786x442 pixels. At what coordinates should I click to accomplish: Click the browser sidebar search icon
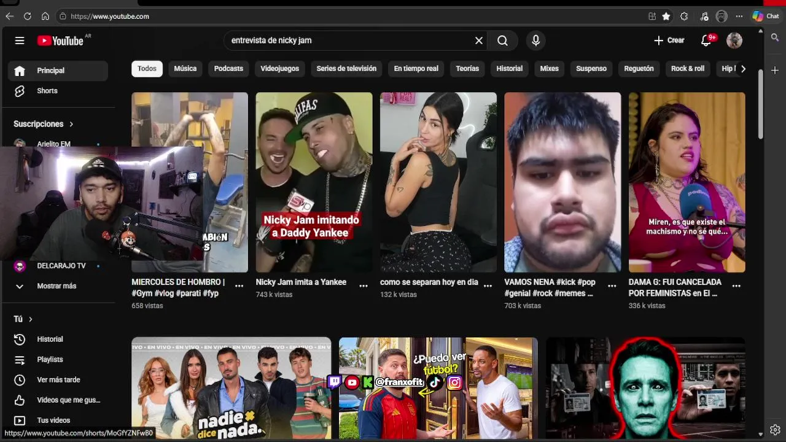[775, 38]
